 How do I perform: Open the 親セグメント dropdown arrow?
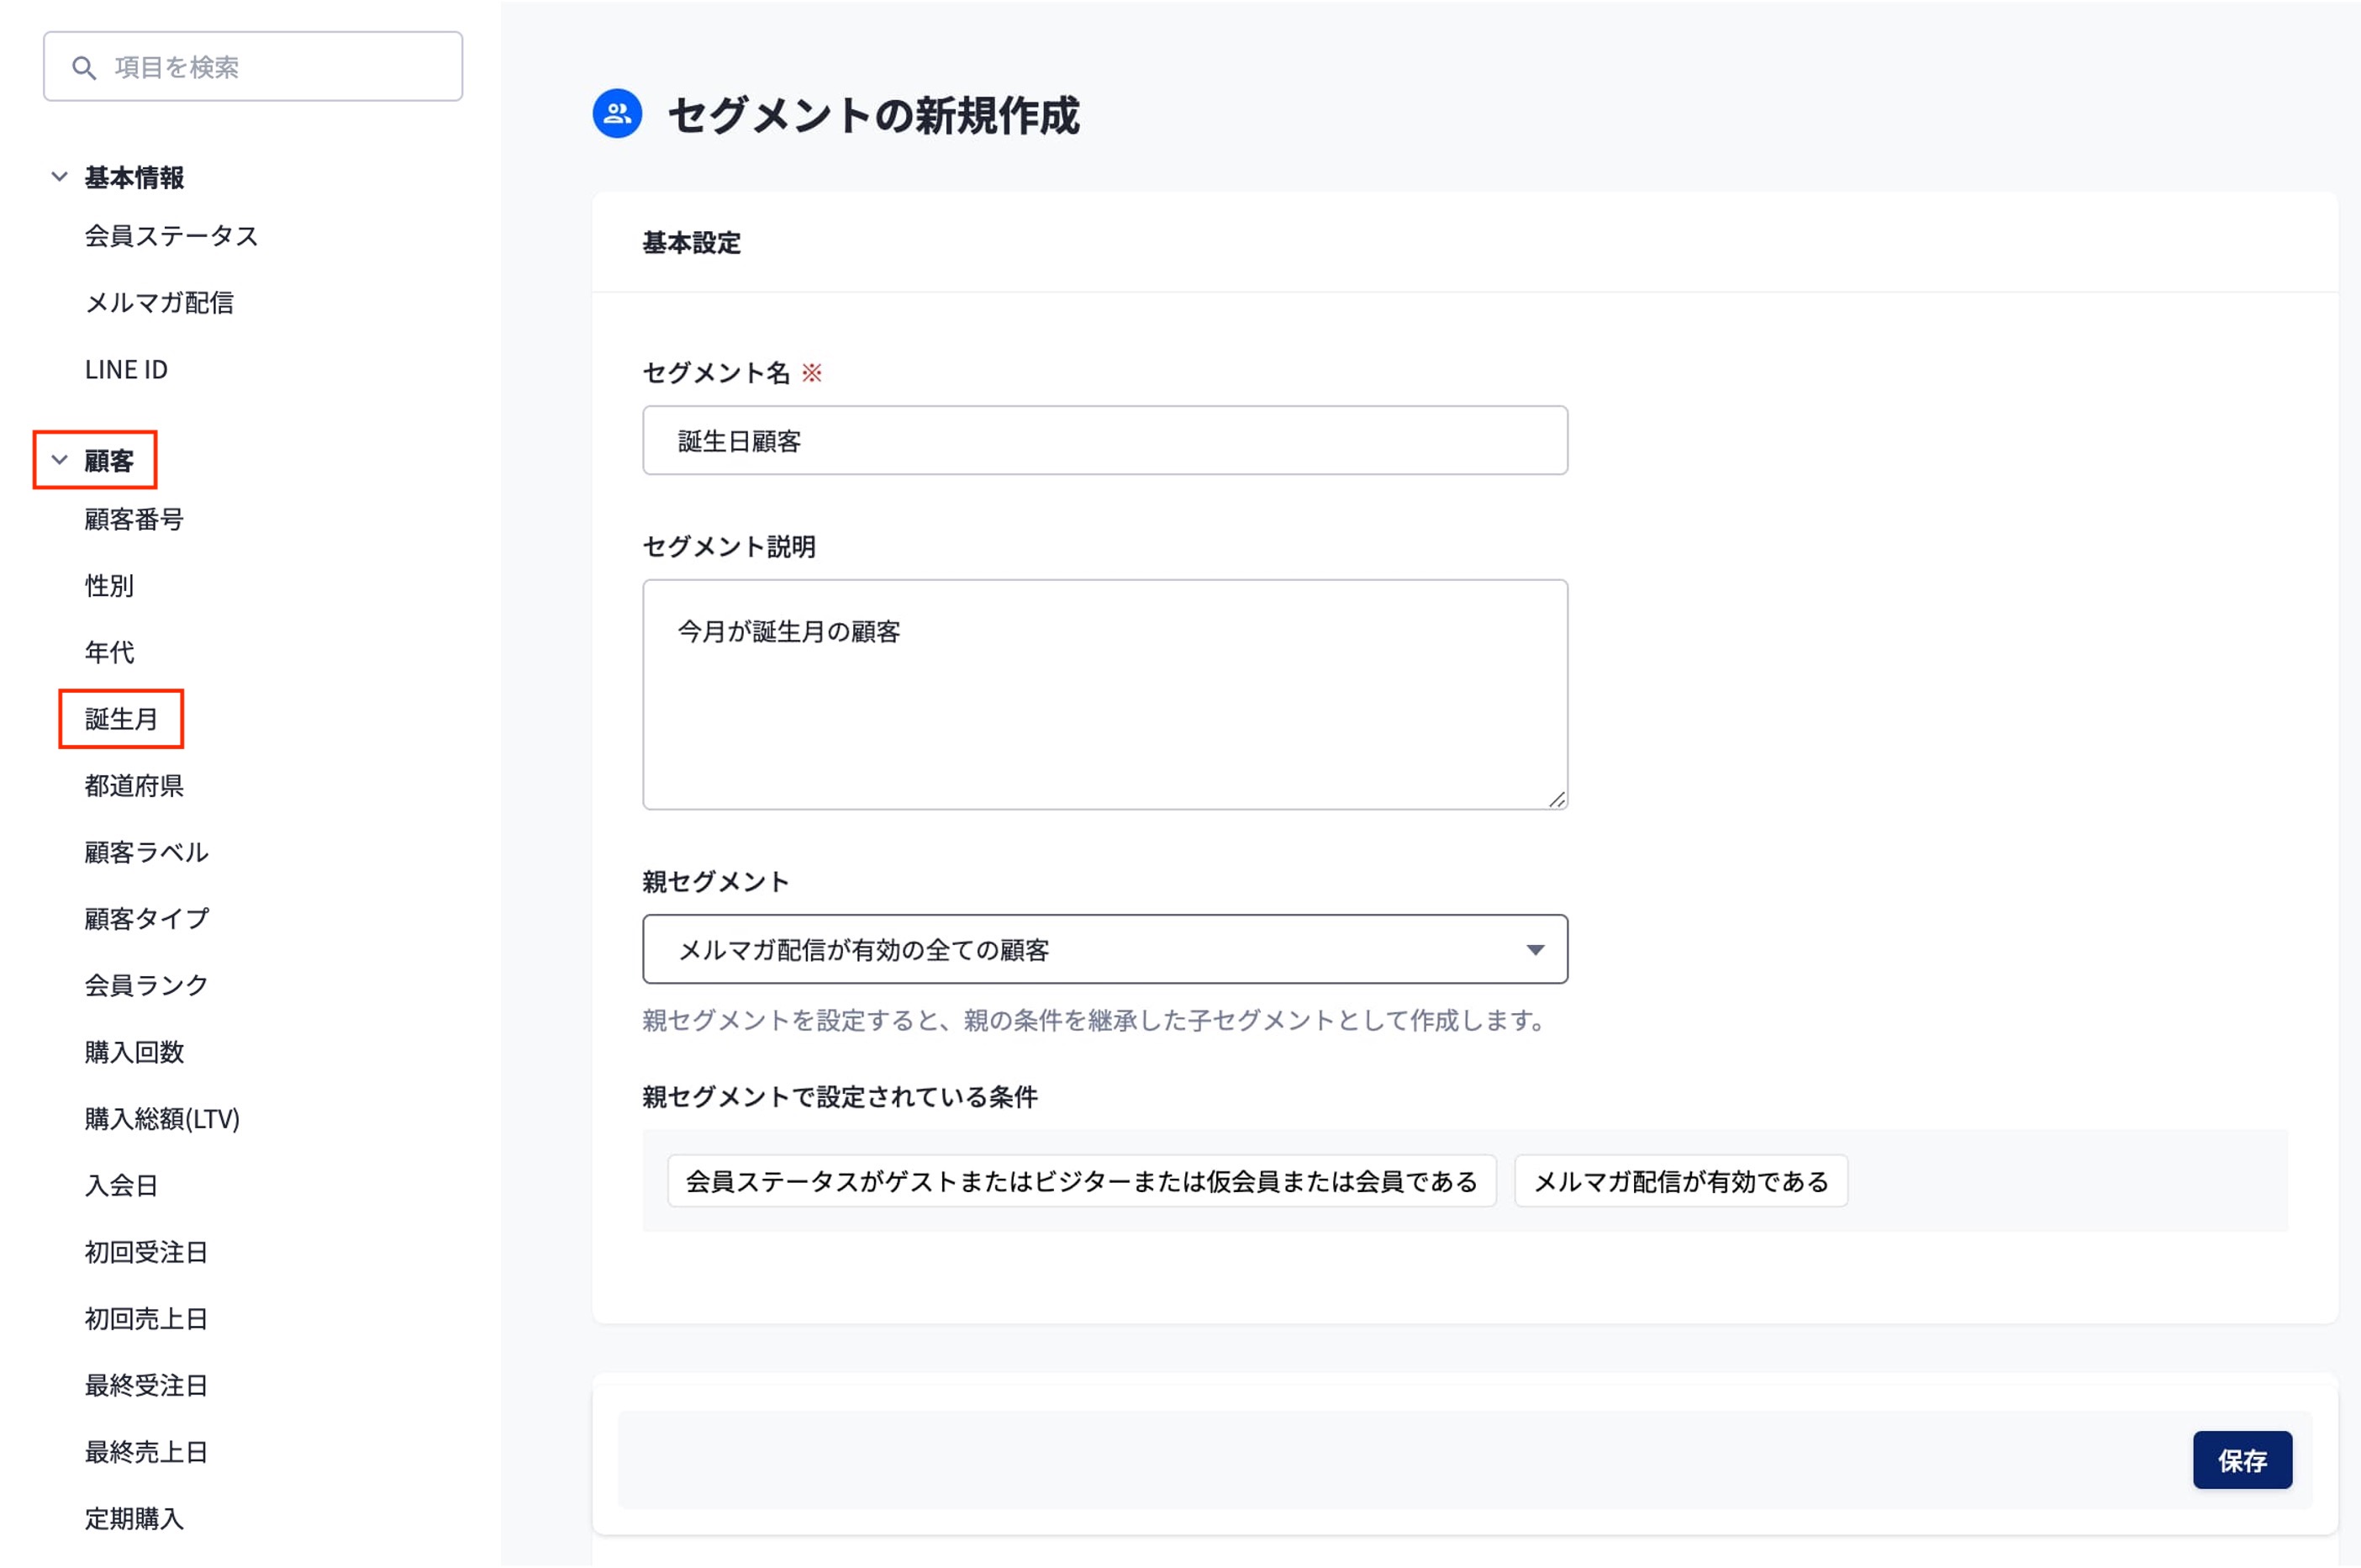(1534, 949)
